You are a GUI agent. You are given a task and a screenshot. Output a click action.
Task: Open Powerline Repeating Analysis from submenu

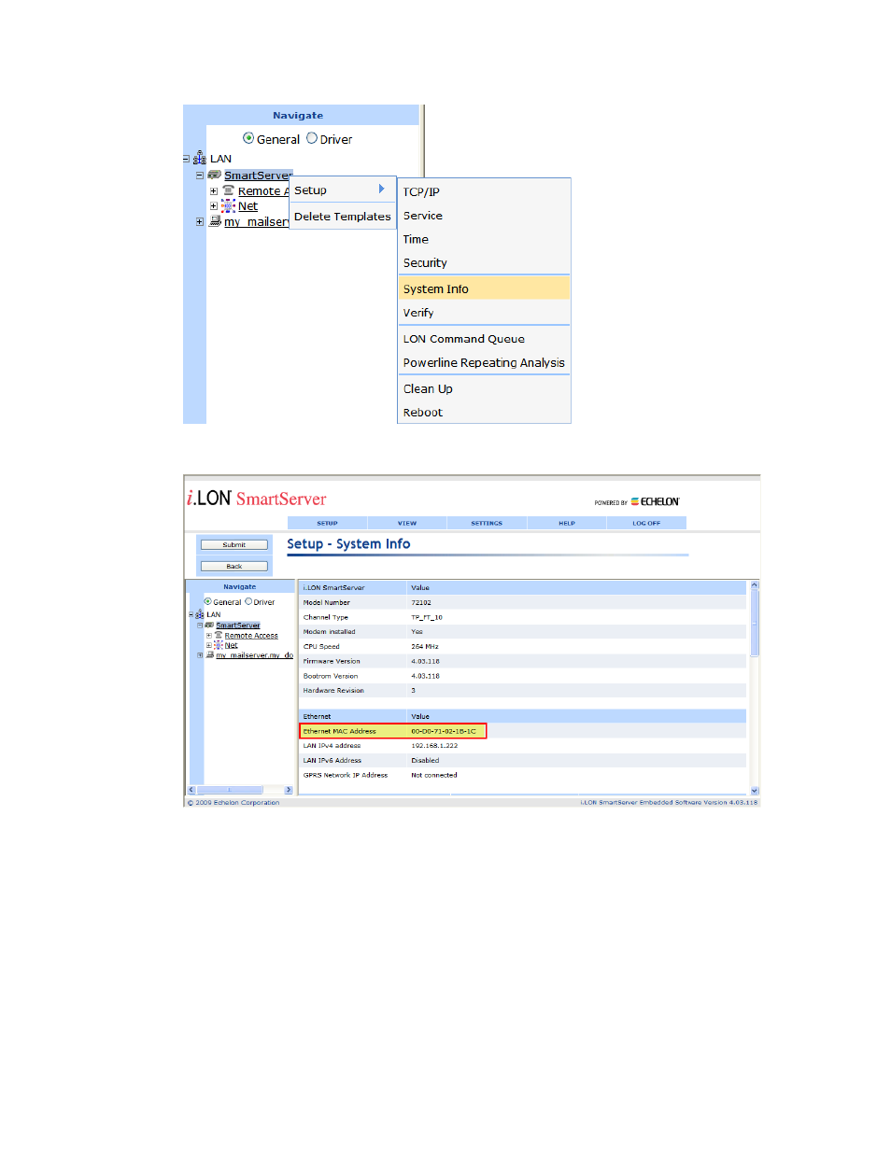point(484,362)
